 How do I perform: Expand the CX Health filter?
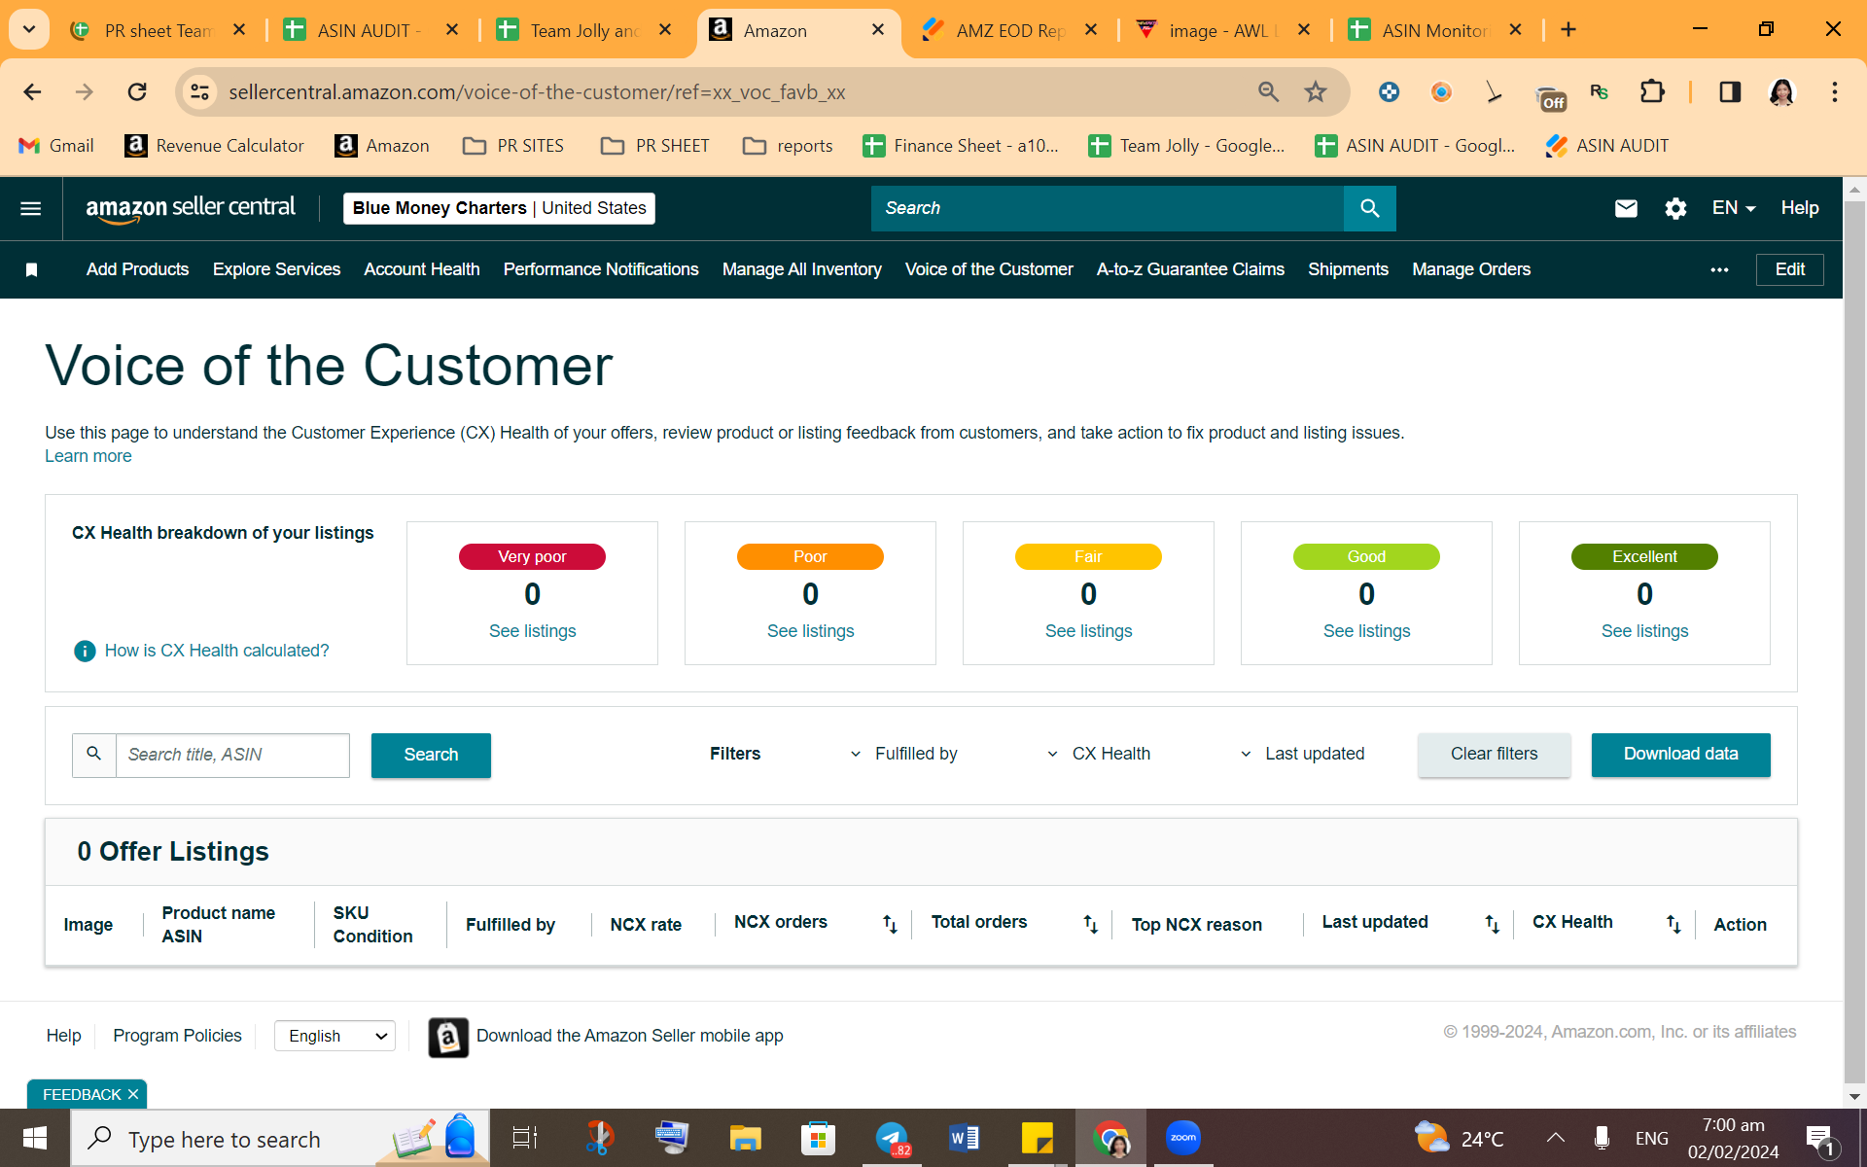pos(1099,754)
